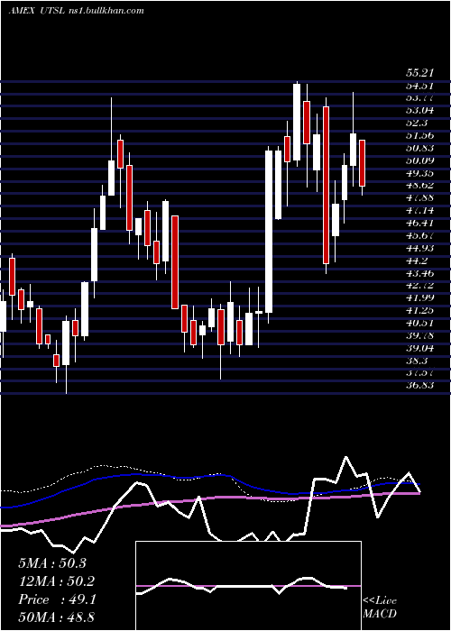
Task: Select the 41.25 price axis label
Action: pyautogui.click(x=419, y=310)
